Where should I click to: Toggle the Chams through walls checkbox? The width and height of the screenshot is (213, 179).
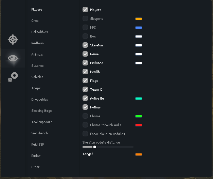(85, 125)
